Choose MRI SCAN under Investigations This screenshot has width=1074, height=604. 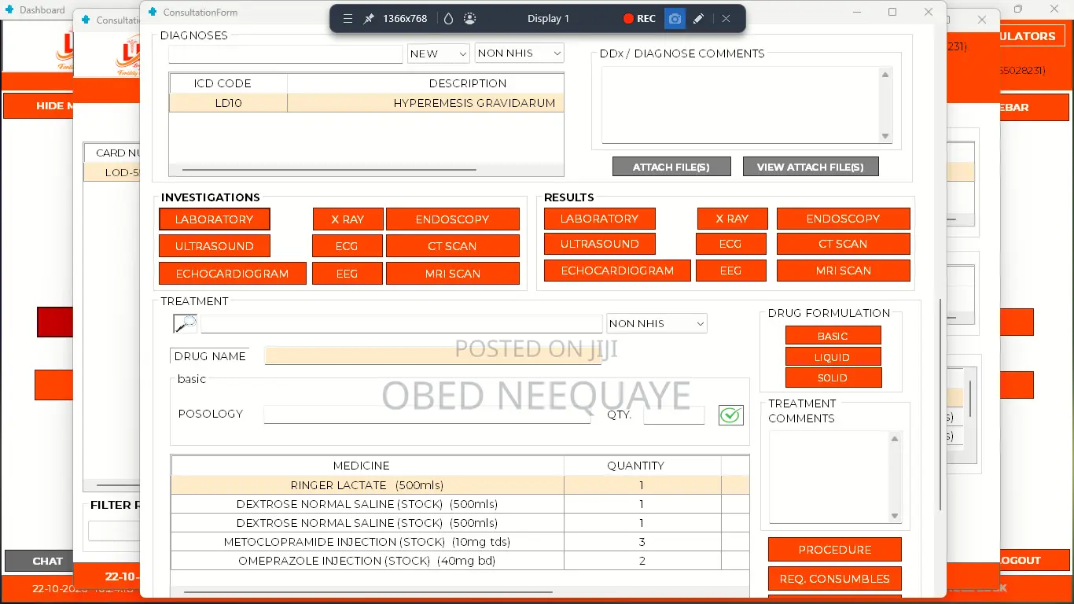coord(453,274)
